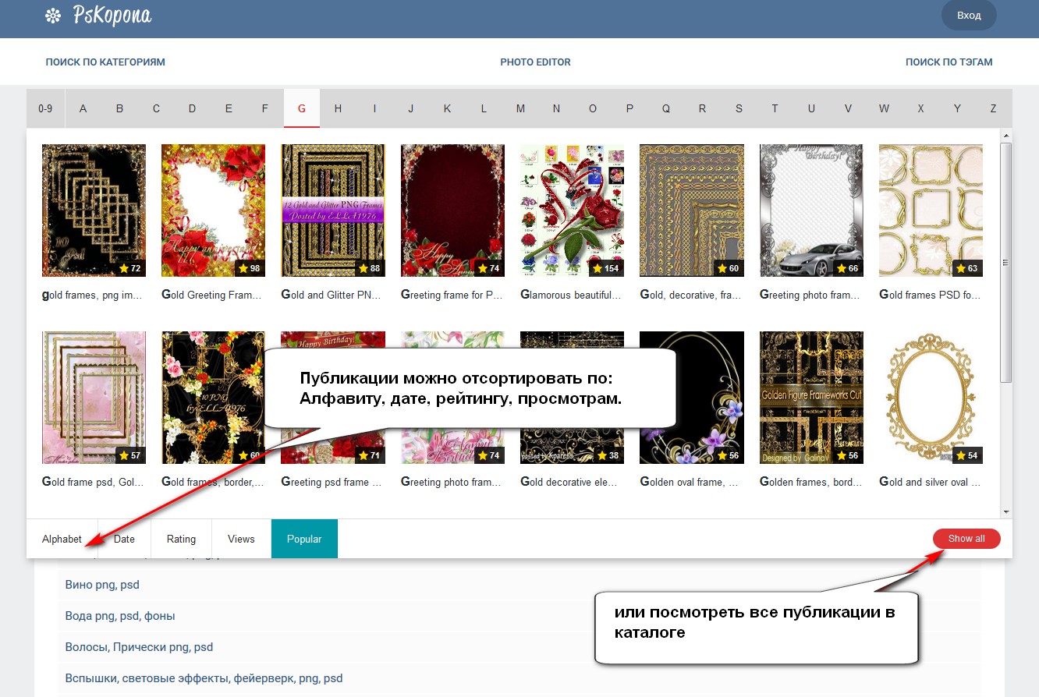1039x697 pixels.
Task: Open the glamorous red rose thumbnail
Action: (x=572, y=211)
